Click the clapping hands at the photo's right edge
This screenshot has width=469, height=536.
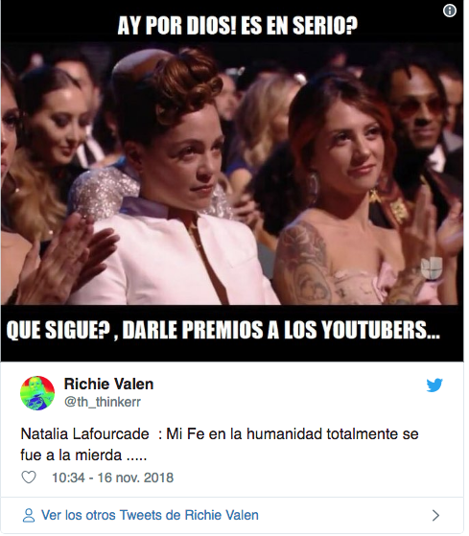click(x=439, y=232)
